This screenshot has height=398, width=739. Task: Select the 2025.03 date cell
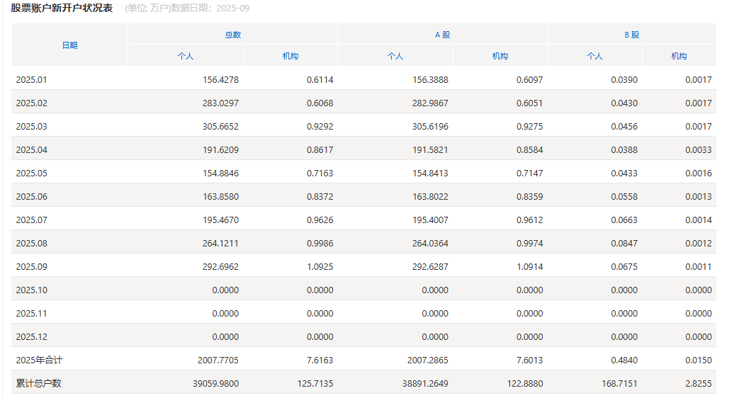pyautogui.click(x=31, y=127)
